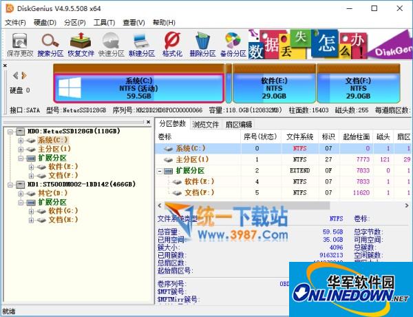The height and width of the screenshot is (317, 413).
Task: Collapse 扩展分区 under HD0 in tree
Action: [21, 158]
